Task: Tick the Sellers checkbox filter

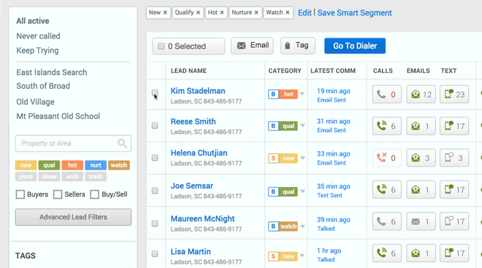Action: point(58,195)
